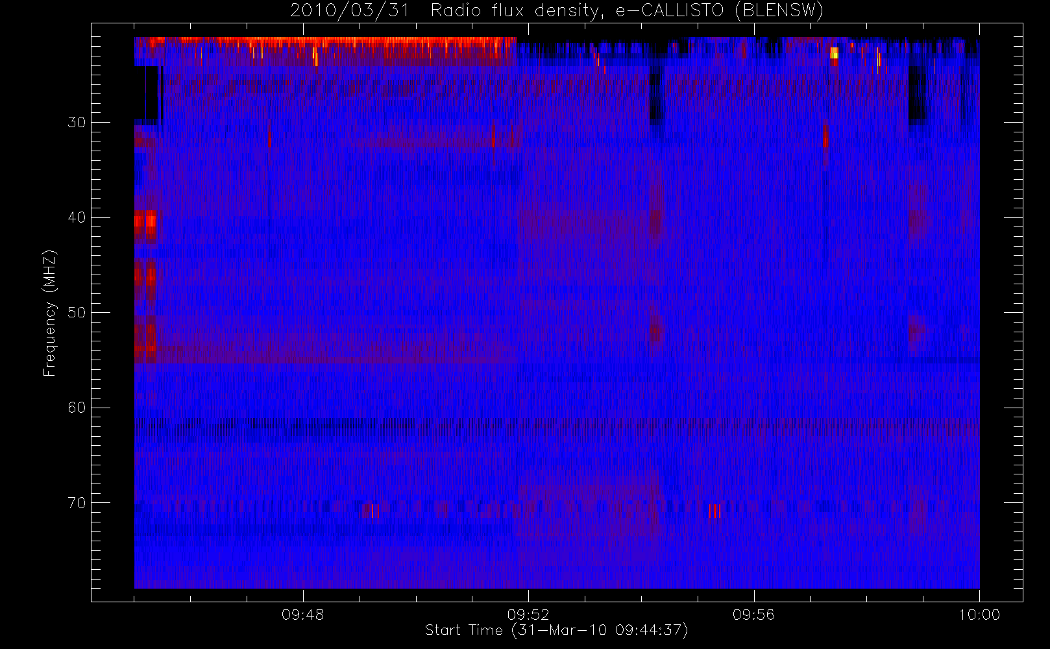Click the "Start Time (31-Mar-10 09:44:37)" axis label
This screenshot has width=1050, height=649.
556,630
